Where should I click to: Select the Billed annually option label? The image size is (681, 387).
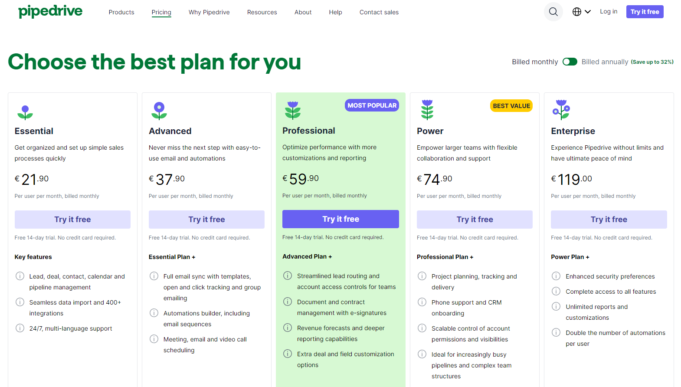pyautogui.click(x=605, y=62)
